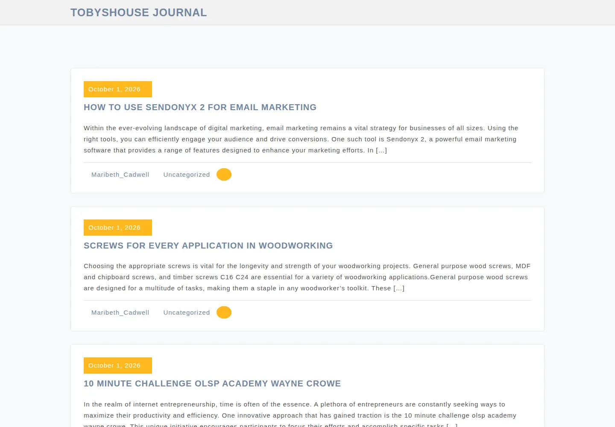Open the Tobyshouse Journal site title
The width and height of the screenshot is (615, 427).
click(138, 12)
